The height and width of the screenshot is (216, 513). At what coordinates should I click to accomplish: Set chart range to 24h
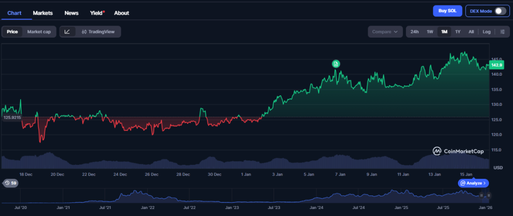point(414,32)
